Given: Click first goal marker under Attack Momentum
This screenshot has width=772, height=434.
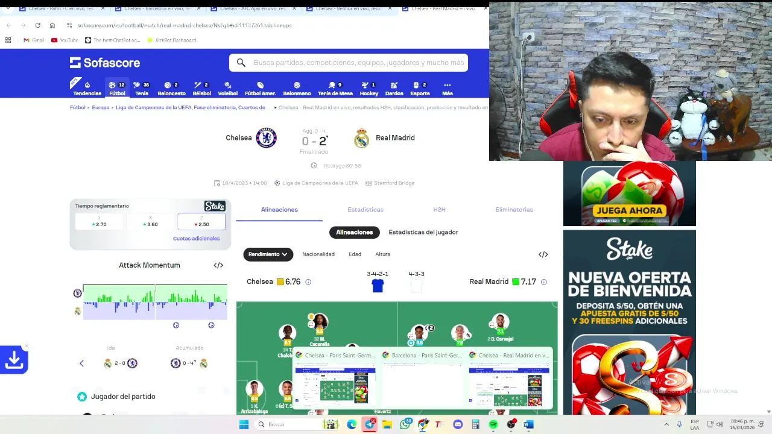Looking at the screenshot, I should [176, 325].
